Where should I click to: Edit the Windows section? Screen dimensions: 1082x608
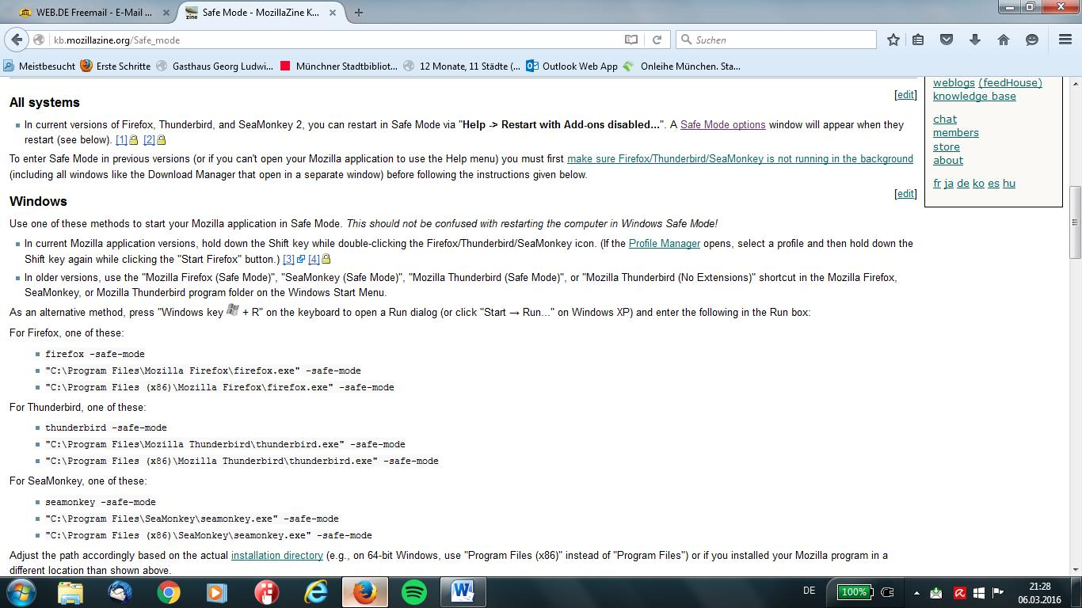click(x=905, y=193)
